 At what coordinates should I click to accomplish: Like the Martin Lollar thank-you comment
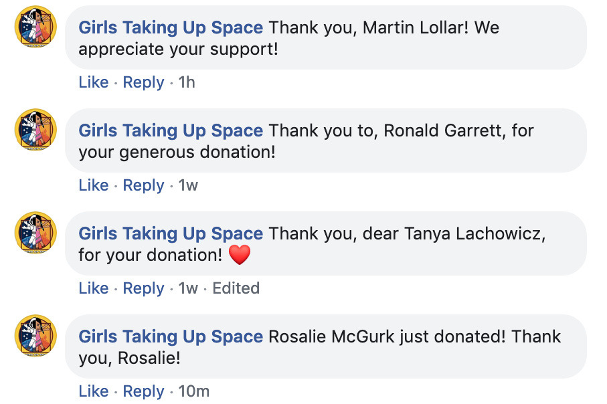(93, 82)
